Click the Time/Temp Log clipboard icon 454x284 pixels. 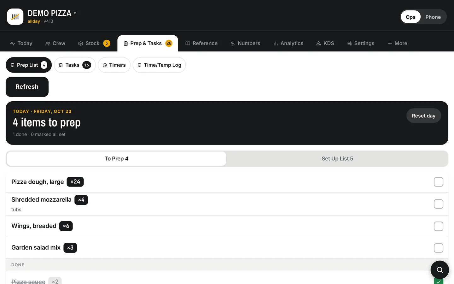point(140,65)
